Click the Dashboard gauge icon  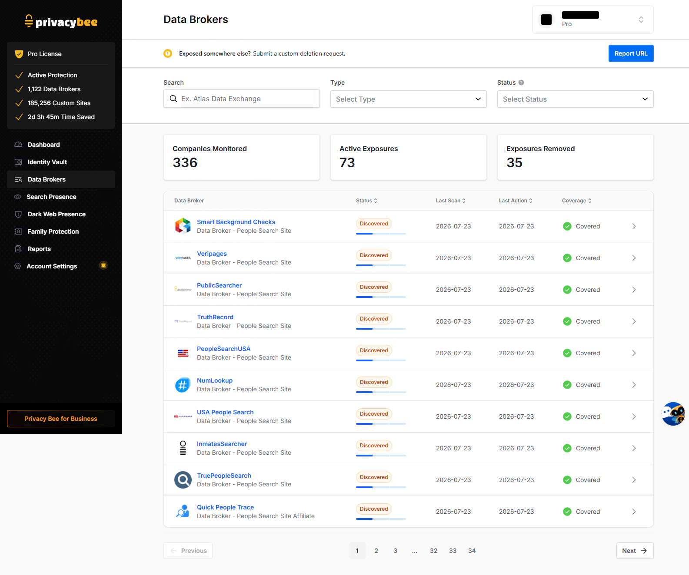coord(18,145)
